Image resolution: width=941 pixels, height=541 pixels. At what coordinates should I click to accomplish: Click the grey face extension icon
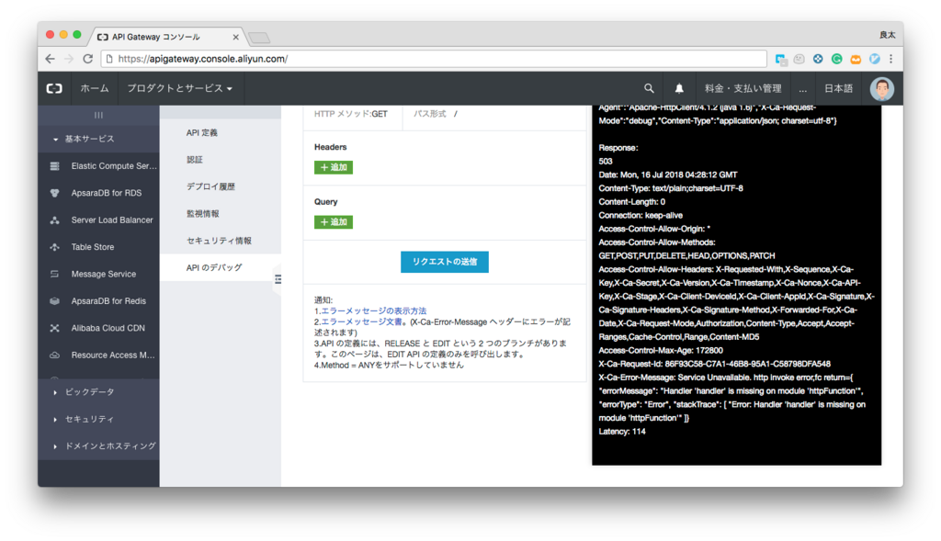coord(799,59)
